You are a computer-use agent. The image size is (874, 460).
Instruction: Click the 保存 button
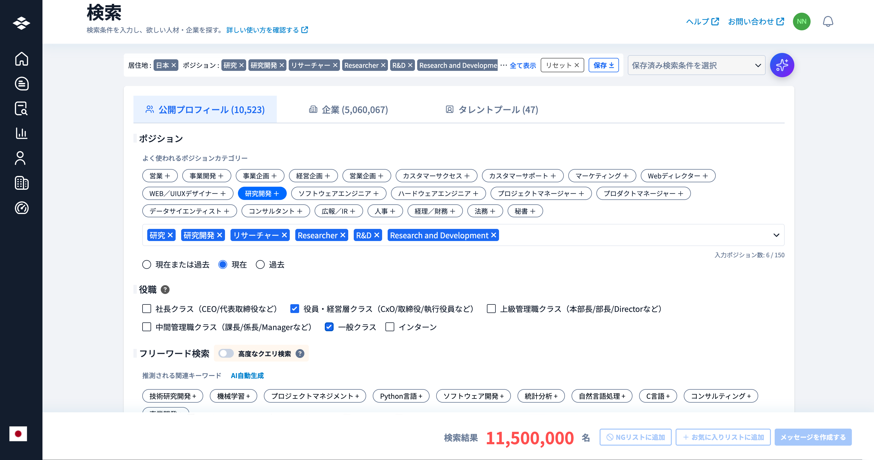point(604,65)
